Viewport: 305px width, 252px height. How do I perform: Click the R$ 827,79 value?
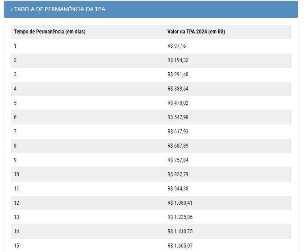pos(178,174)
